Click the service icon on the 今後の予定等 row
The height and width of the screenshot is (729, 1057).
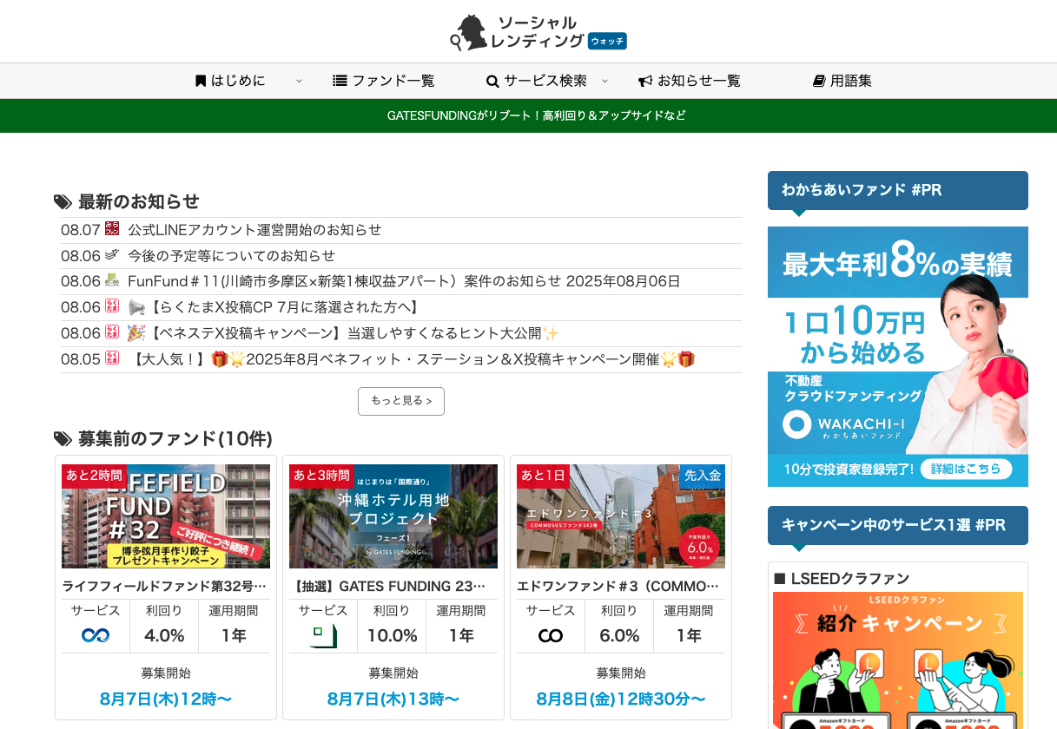tap(112, 255)
